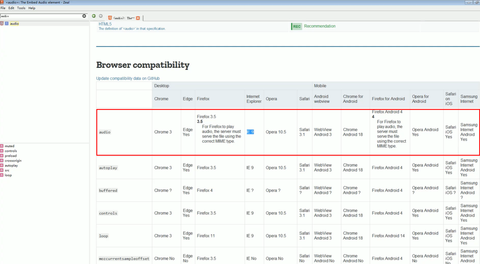Select the <audio> document tab

pyautogui.click(x=124, y=18)
